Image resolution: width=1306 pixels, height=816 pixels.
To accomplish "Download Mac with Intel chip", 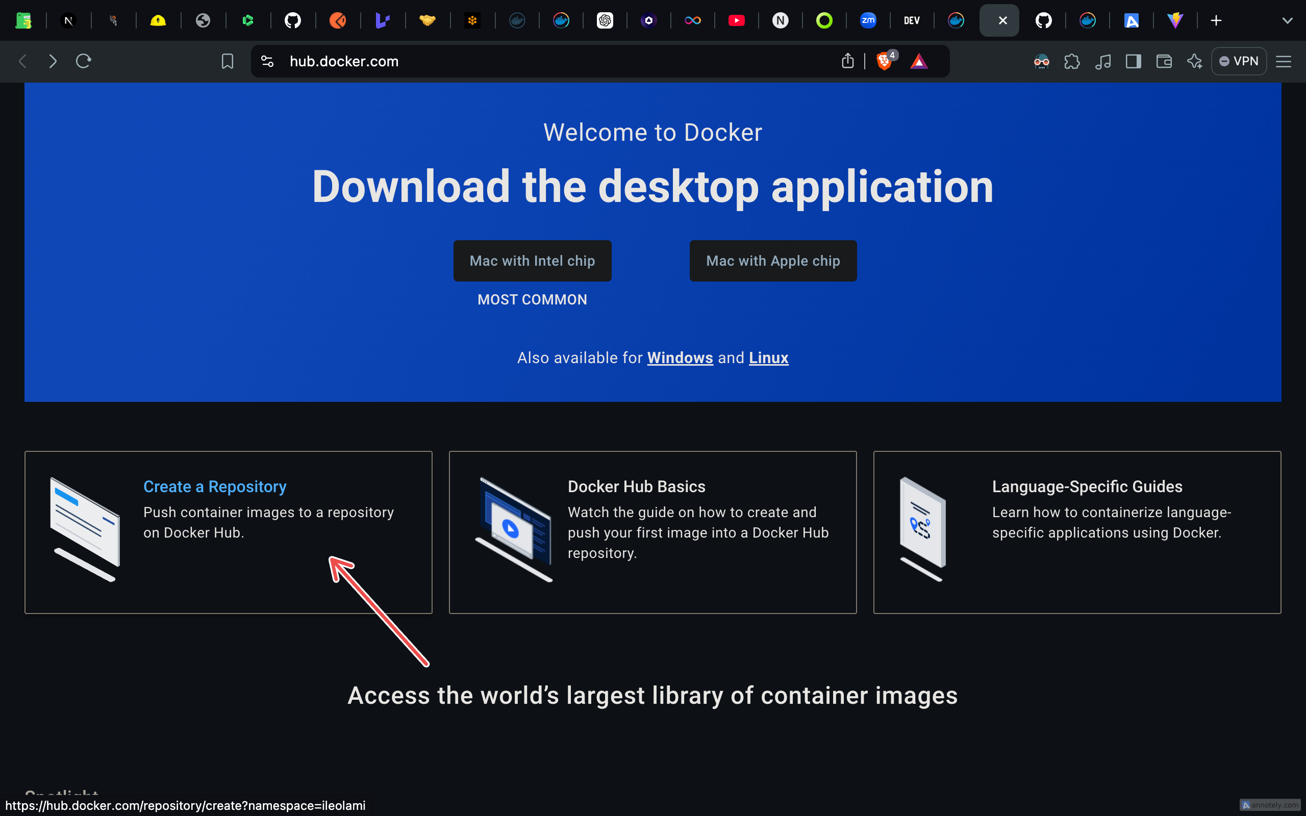I will [x=532, y=261].
